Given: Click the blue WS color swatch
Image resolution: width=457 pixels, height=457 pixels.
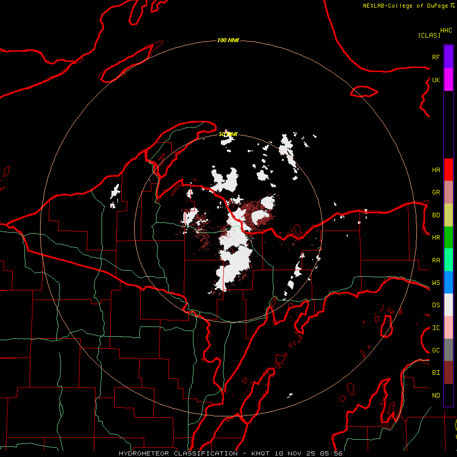Looking at the screenshot, I should pyautogui.click(x=448, y=282).
